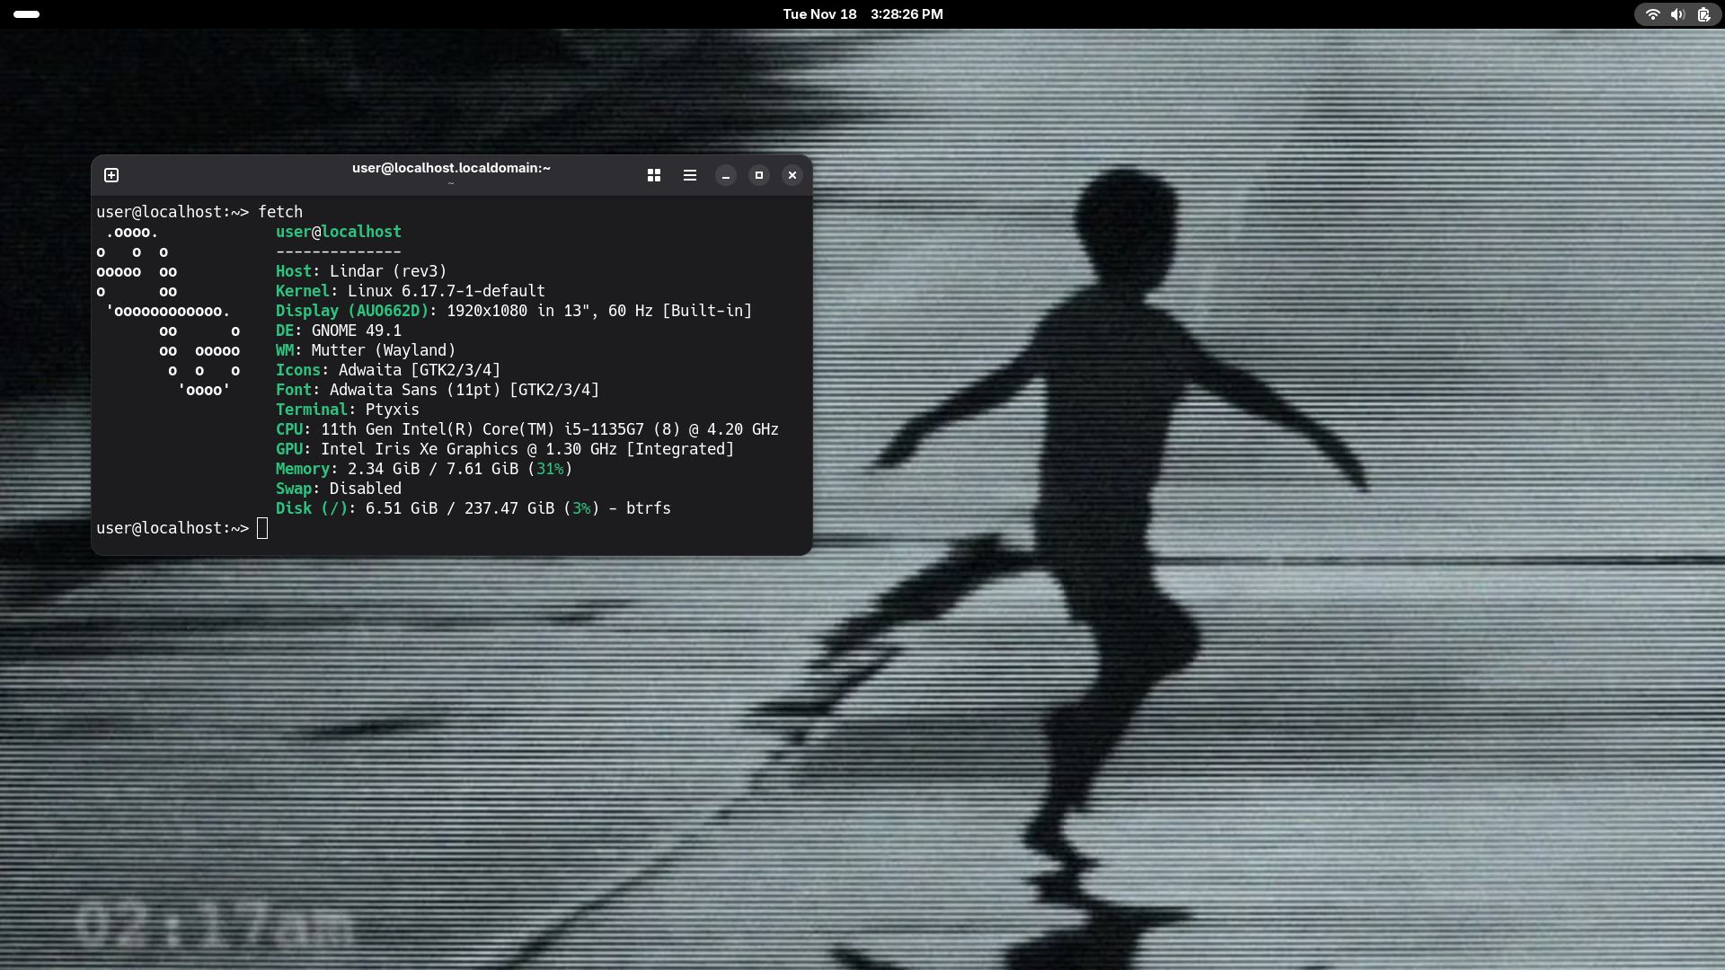
Task: Click the battery indicator icon
Action: click(1703, 14)
